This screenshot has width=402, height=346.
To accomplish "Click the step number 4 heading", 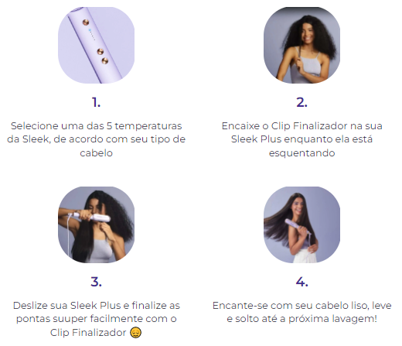I will [301, 282].
